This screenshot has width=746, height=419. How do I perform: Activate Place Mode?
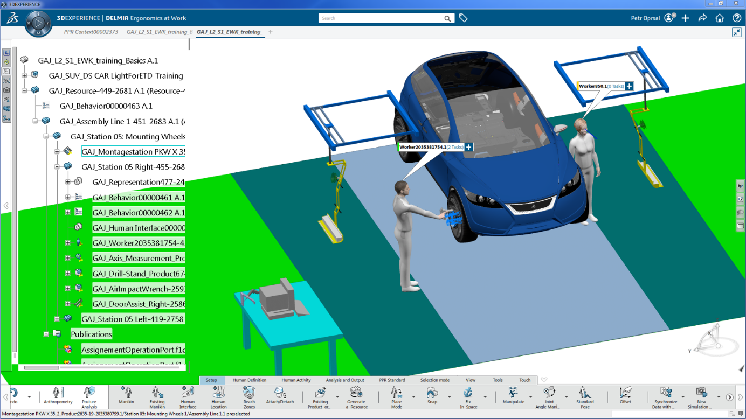[396, 397]
